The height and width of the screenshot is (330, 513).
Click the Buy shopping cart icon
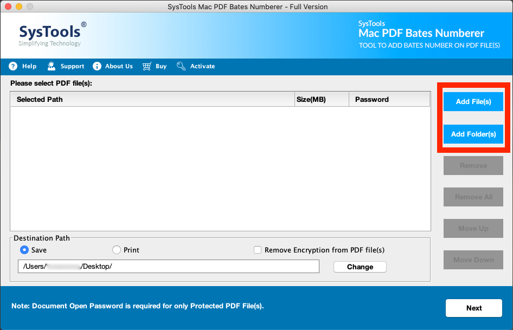point(147,67)
